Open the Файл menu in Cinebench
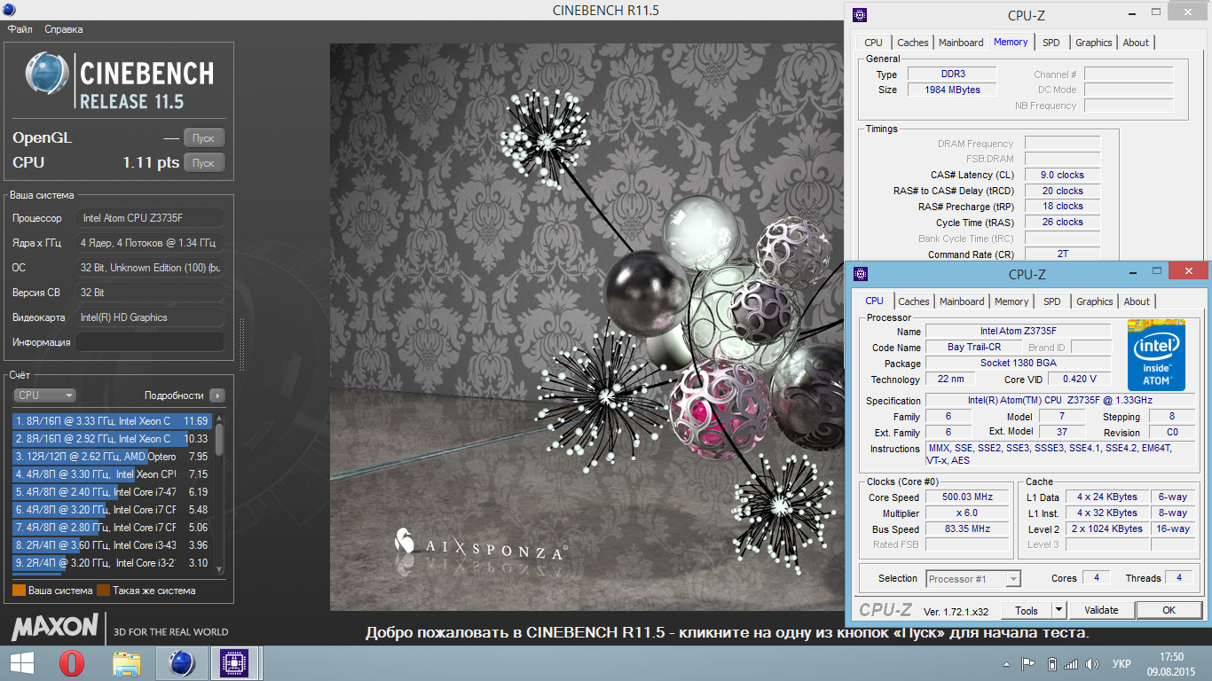This screenshot has width=1212, height=681. click(x=20, y=29)
